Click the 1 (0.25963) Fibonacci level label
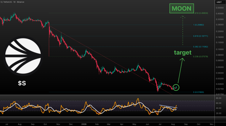The height and width of the screenshot is (126, 226). click(x=198, y=25)
